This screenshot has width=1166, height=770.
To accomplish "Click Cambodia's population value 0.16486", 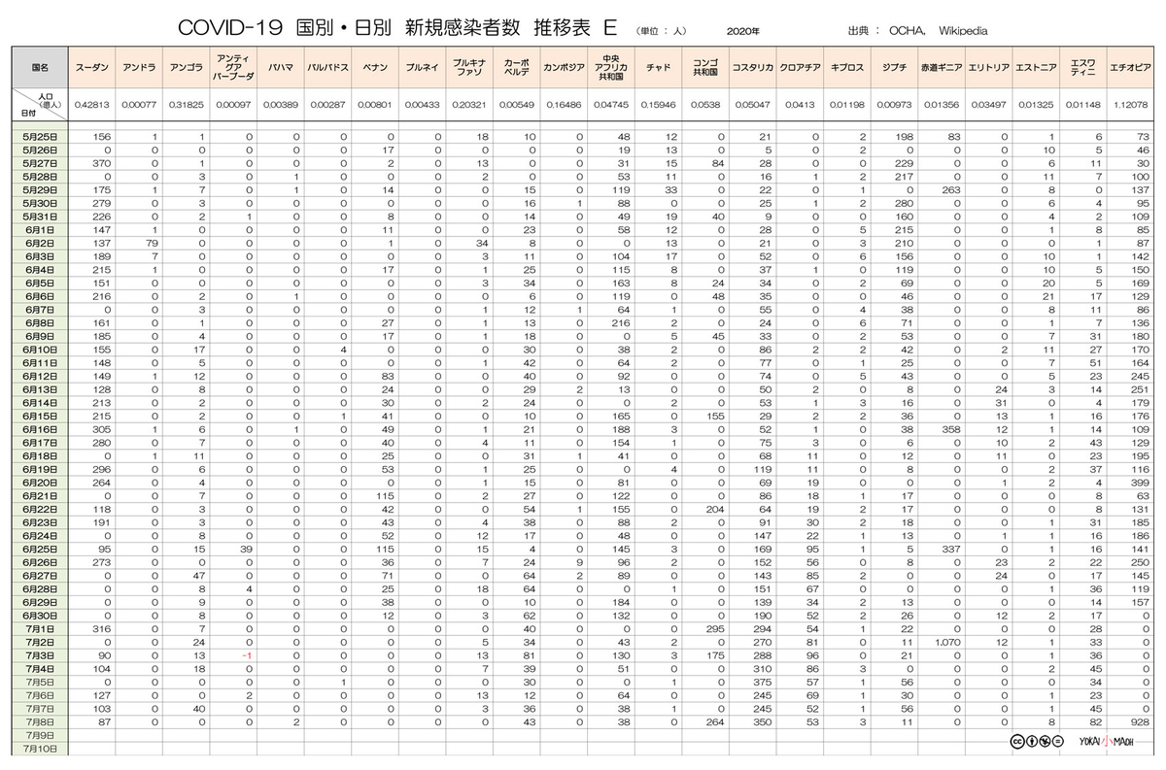I will (x=564, y=103).
